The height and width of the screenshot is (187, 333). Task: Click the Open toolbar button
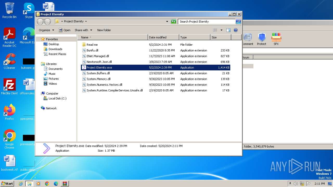[65, 30]
